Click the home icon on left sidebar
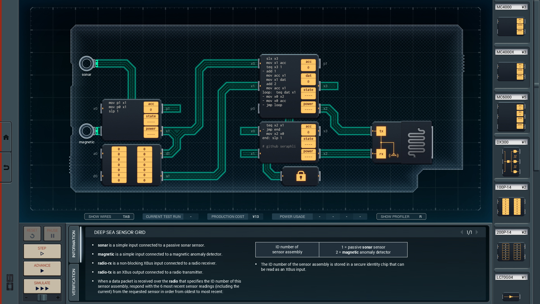Viewport: 540px width, 304px height. pos(6,137)
